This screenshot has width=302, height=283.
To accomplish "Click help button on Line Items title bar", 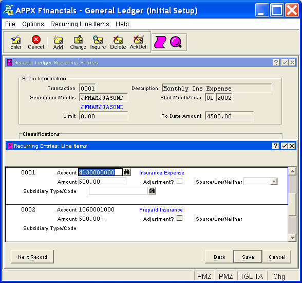I will [x=276, y=146].
